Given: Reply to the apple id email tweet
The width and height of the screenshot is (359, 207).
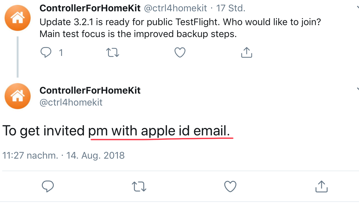Looking at the screenshot, I should point(48,187).
